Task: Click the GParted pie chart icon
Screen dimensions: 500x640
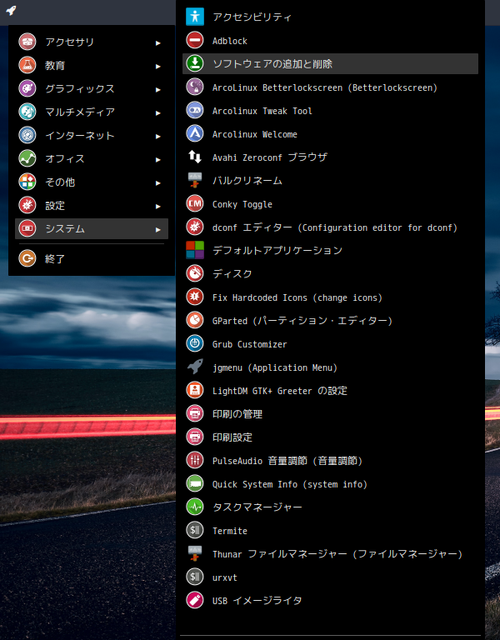Action: pyautogui.click(x=195, y=320)
